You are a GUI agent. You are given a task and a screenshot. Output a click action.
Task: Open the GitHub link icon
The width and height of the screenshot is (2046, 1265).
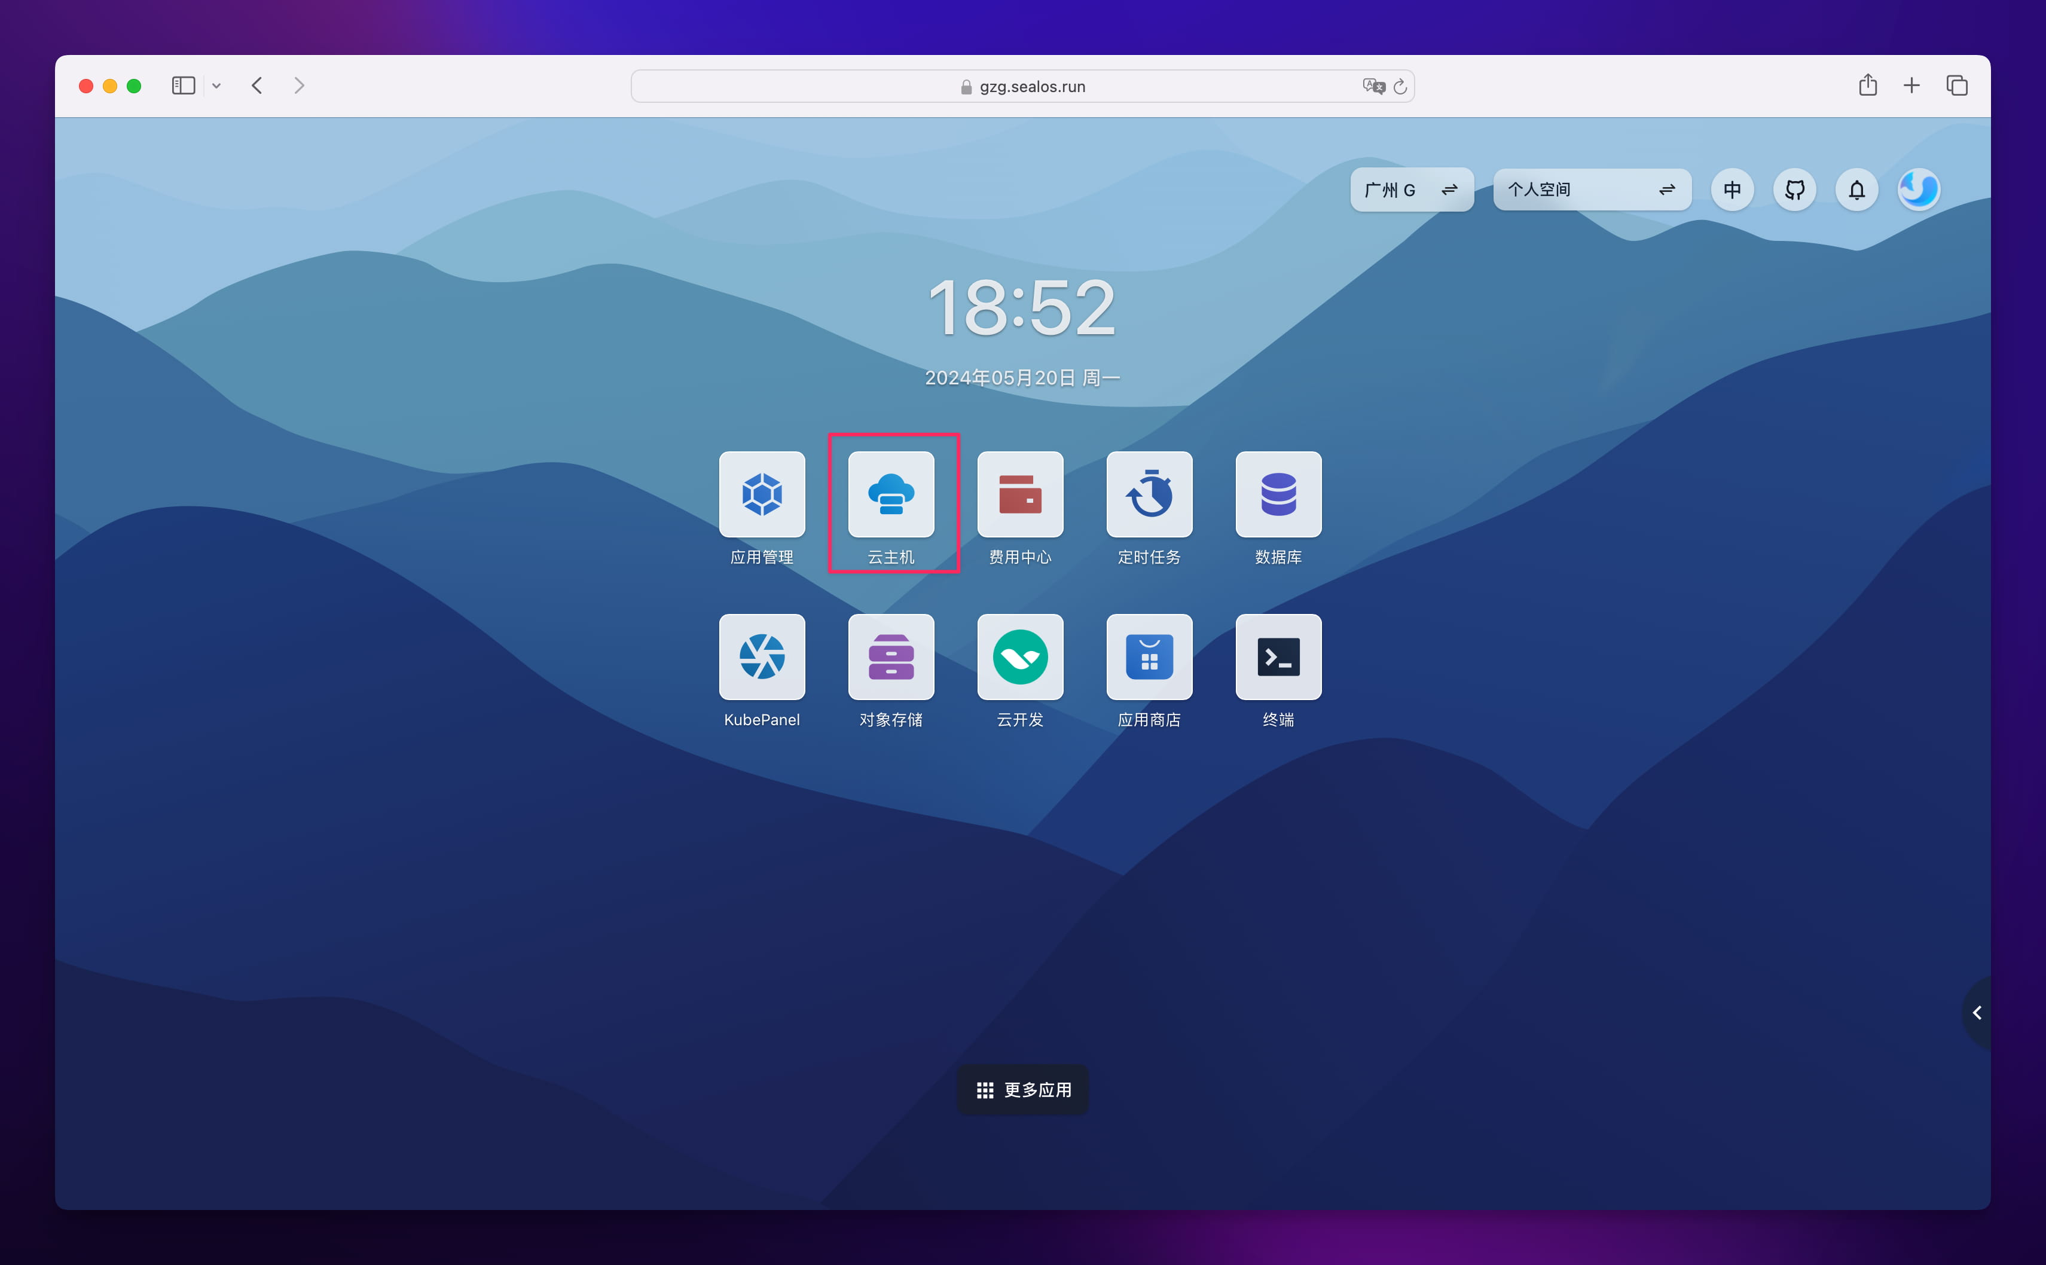pos(1794,190)
